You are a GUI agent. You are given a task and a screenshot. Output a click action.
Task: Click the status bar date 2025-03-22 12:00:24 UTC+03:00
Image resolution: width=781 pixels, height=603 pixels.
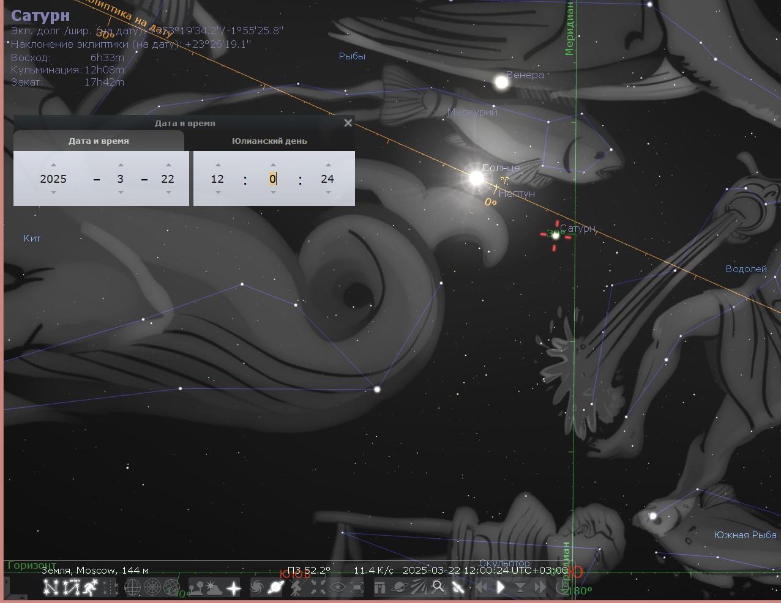pyautogui.click(x=485, y=571)
